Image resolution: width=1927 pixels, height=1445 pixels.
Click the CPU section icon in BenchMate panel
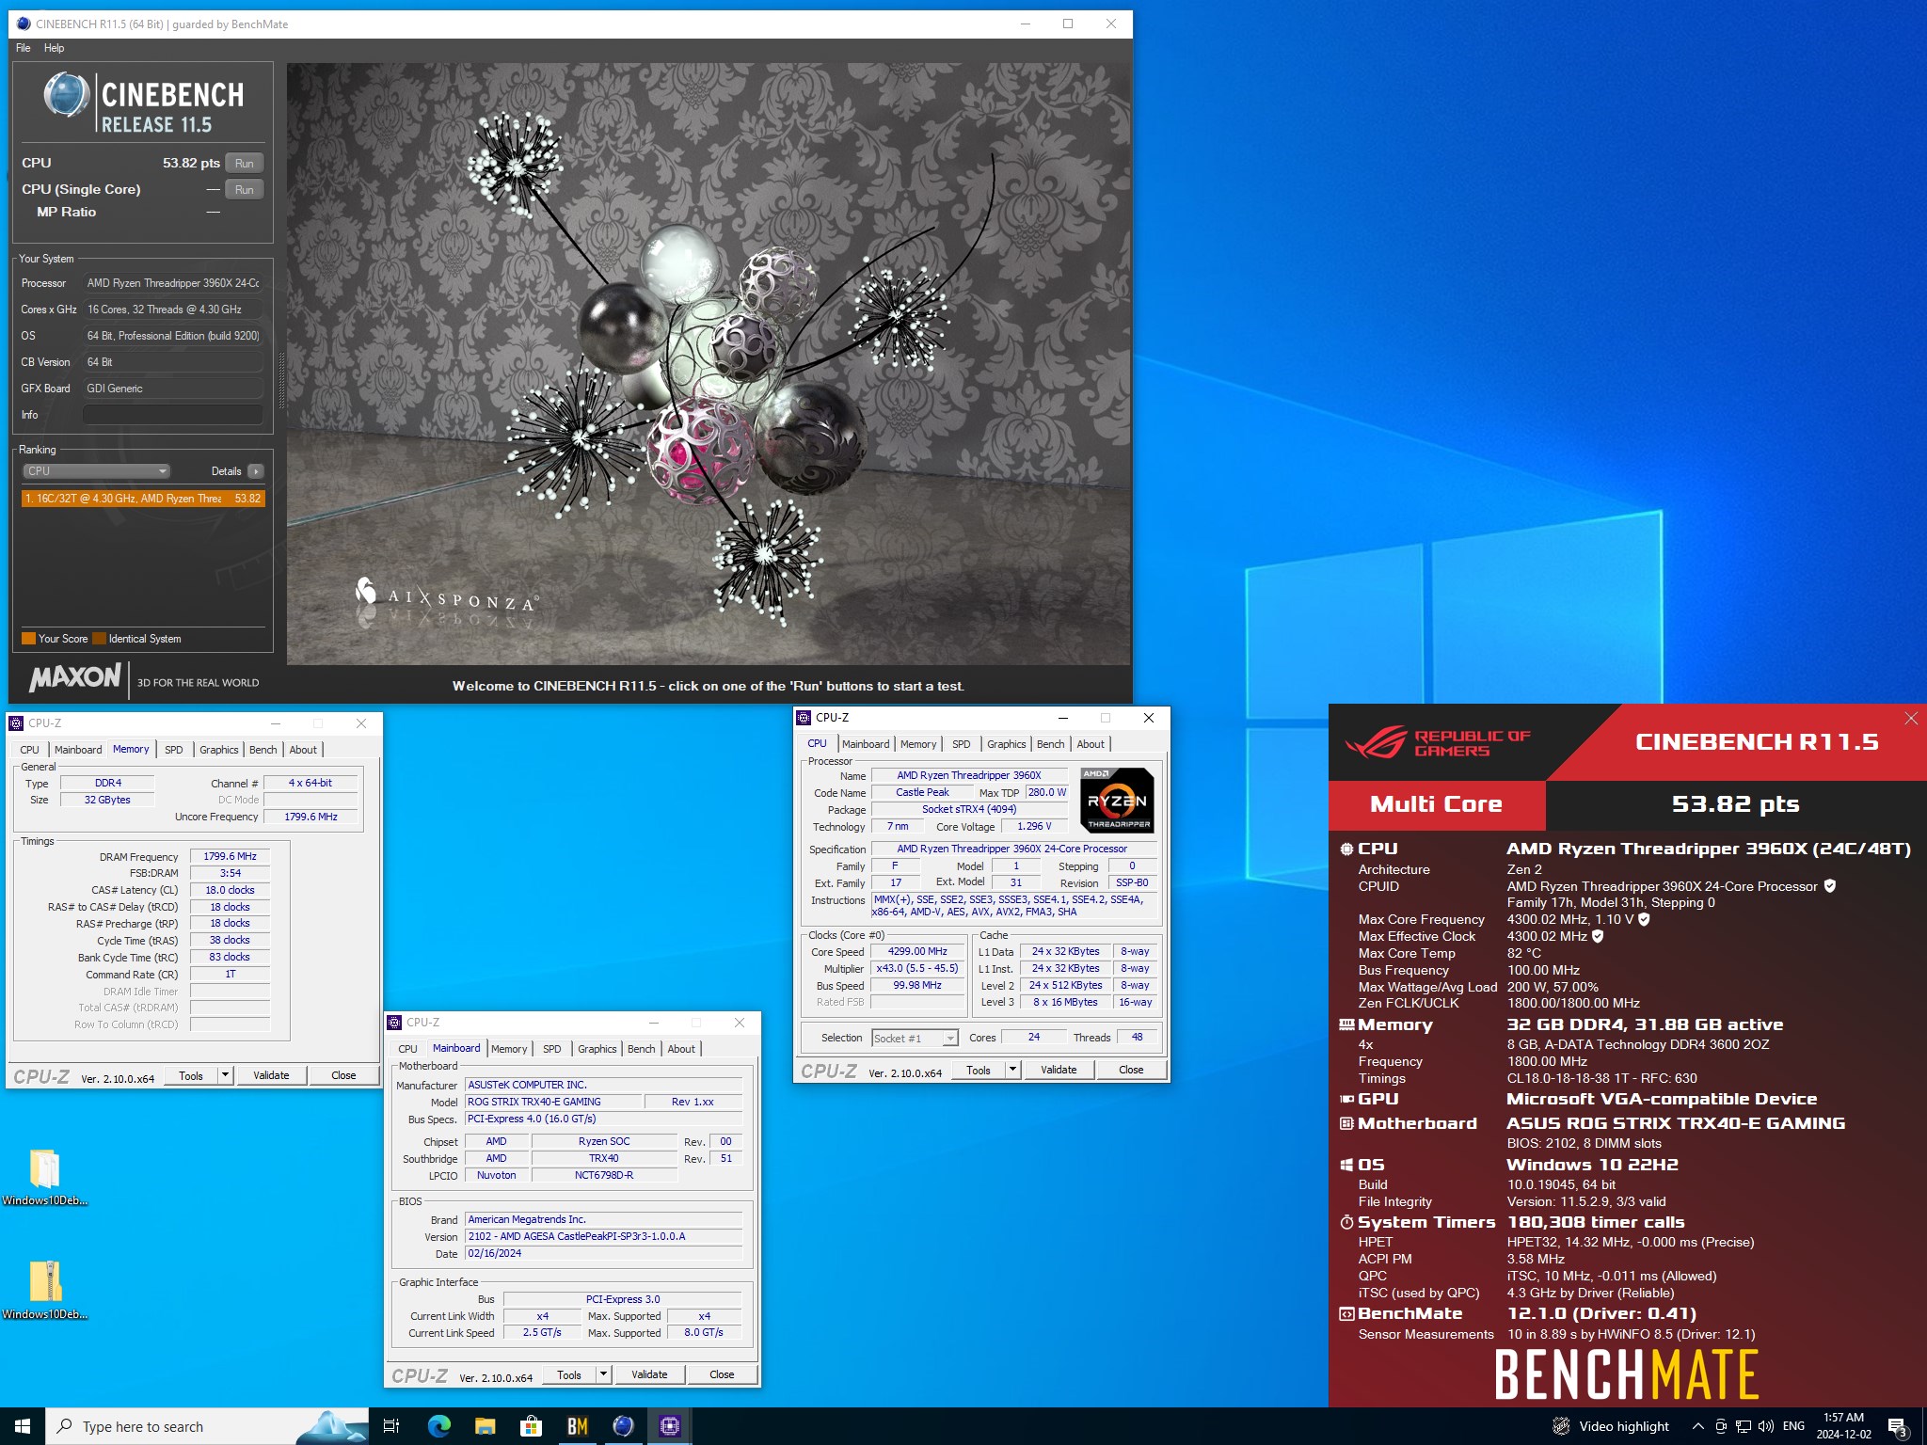click(x=1346, y=849)
